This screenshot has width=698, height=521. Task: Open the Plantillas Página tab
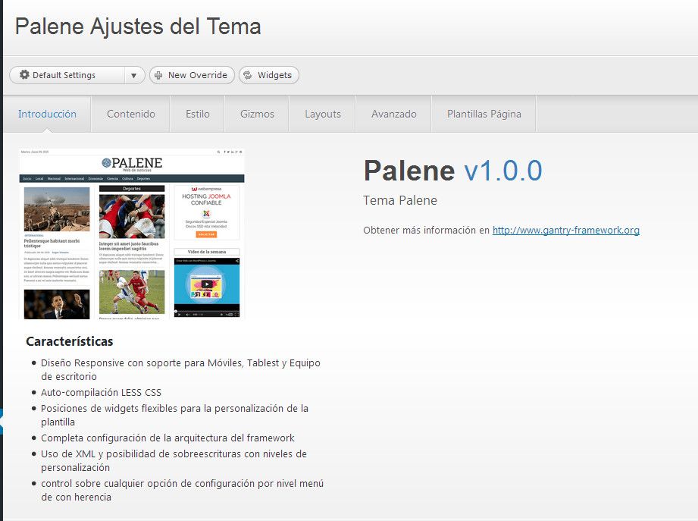tap(484, 114)
